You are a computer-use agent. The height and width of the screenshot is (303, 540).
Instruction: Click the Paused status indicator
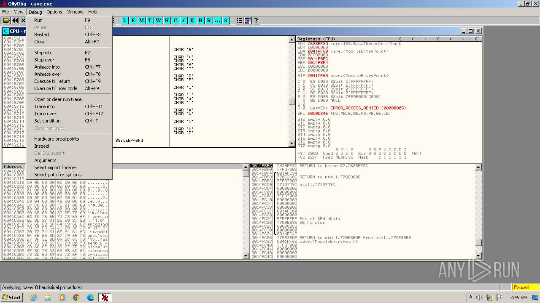pyautogui.click(x=525, y=287)
